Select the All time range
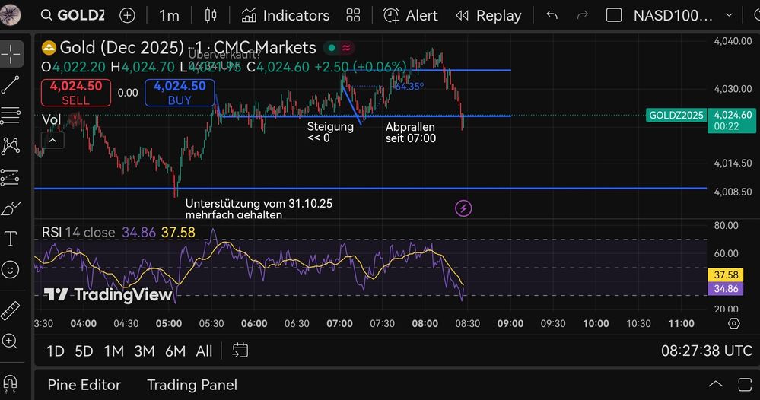This screenshot has height=400, width=760. click(204, 351)
